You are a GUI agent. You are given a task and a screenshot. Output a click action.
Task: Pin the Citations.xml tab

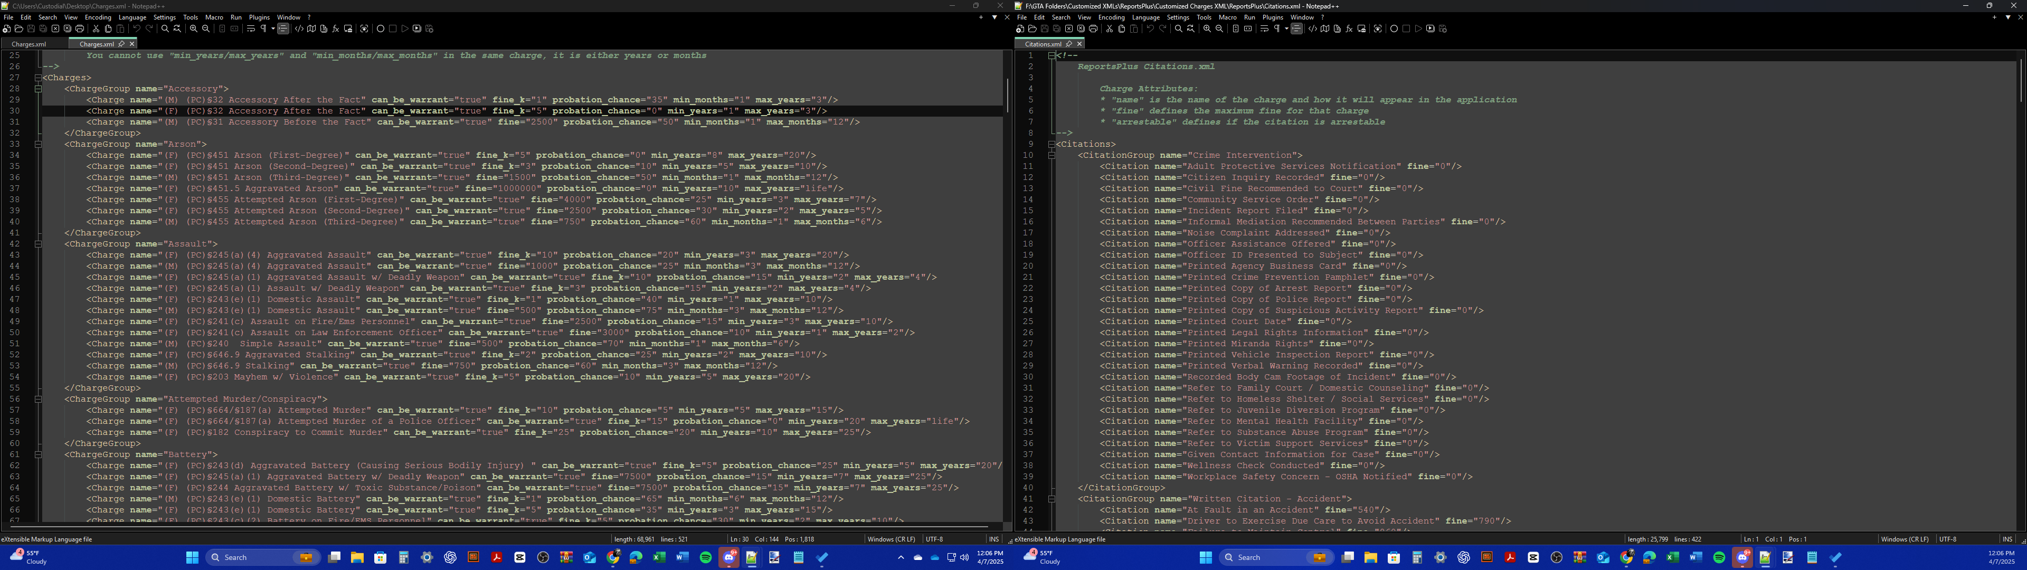pyautogui.click(x=1068, y=44)
